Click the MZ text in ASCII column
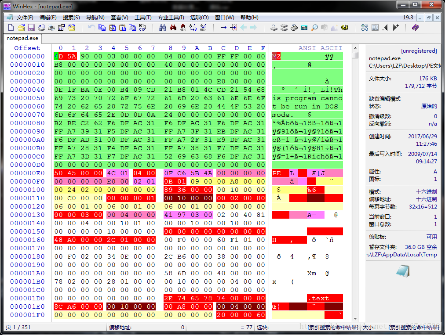Screen dimensions: 445x335 pyautogui.click(x=276, y=56)
